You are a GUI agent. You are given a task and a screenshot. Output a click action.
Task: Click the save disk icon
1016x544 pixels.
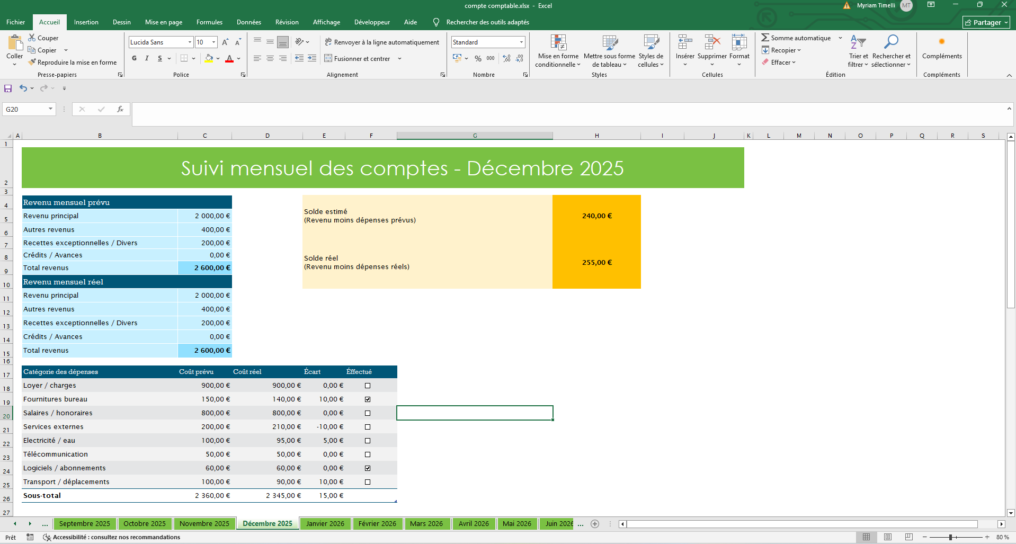(x=8, y=88)
